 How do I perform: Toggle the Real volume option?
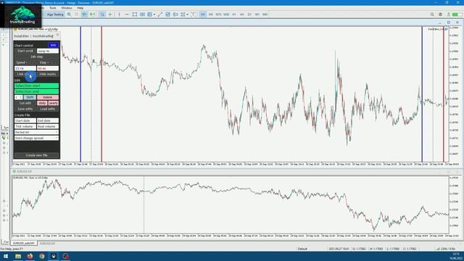(48, 126)
